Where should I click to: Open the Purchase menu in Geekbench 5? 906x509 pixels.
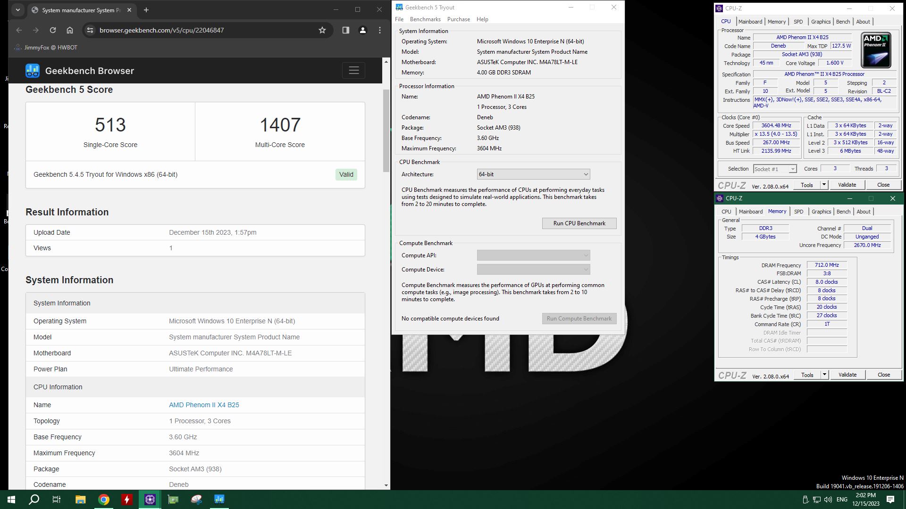click(458, 19)
